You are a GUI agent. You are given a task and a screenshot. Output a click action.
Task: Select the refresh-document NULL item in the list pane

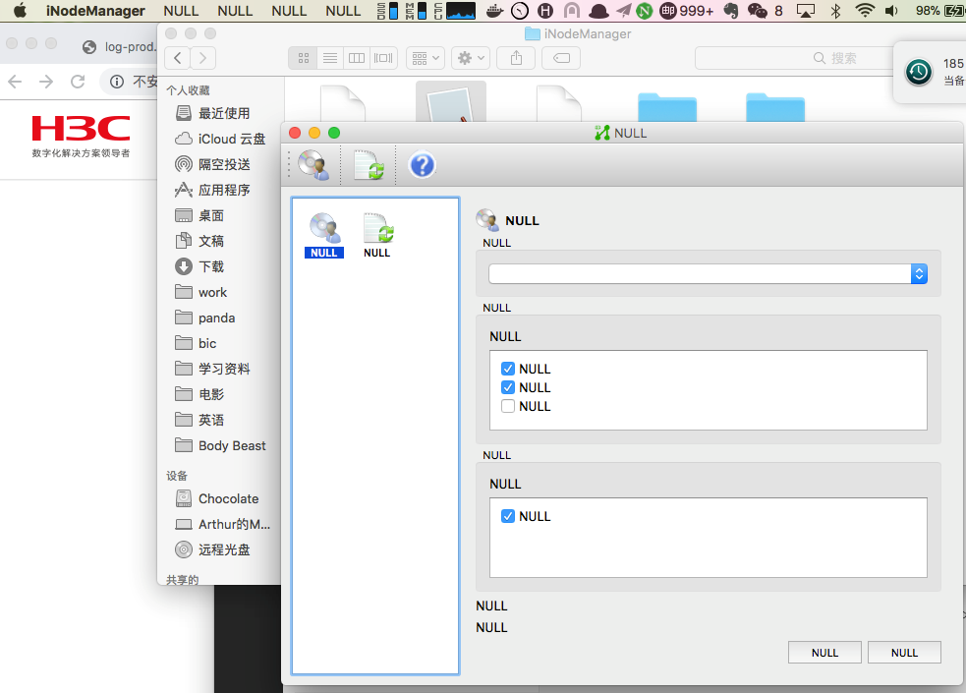coord(377,235)
